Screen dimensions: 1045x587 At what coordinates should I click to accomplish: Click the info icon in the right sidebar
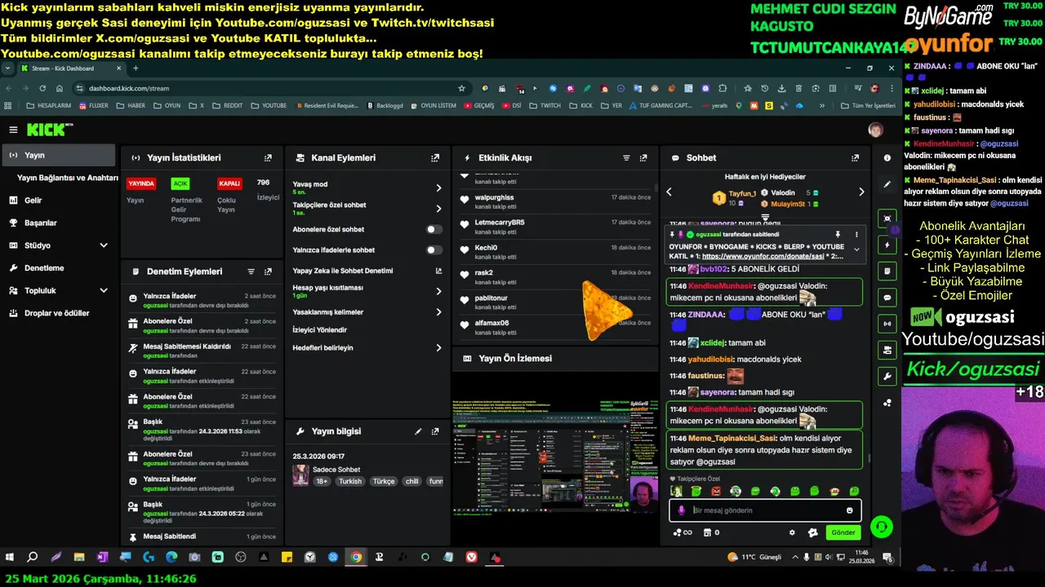tap(887, 158)
